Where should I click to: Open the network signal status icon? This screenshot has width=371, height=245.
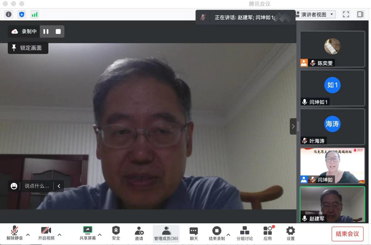click(35, 14)
